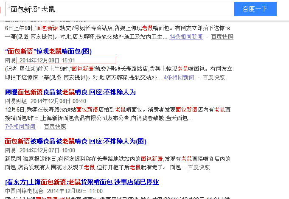The width and height of the screenshot is (289, 199).
Task: Click the search box containing "面包新语" 老鼠
Action: pyautogui.click(x=119, y=8)
